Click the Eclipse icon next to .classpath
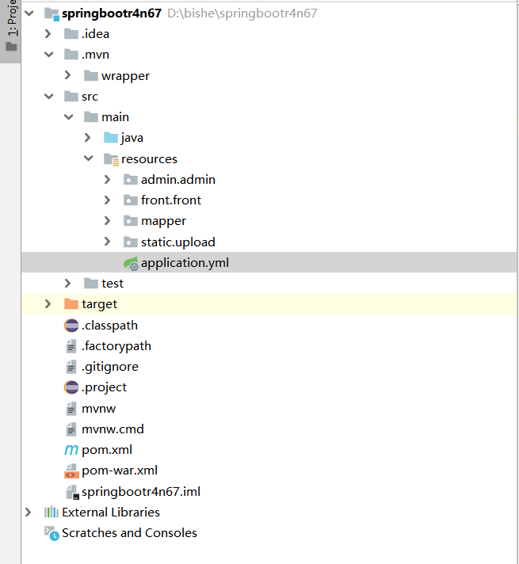Screen dimensions: 519x564 click(71, 326)
